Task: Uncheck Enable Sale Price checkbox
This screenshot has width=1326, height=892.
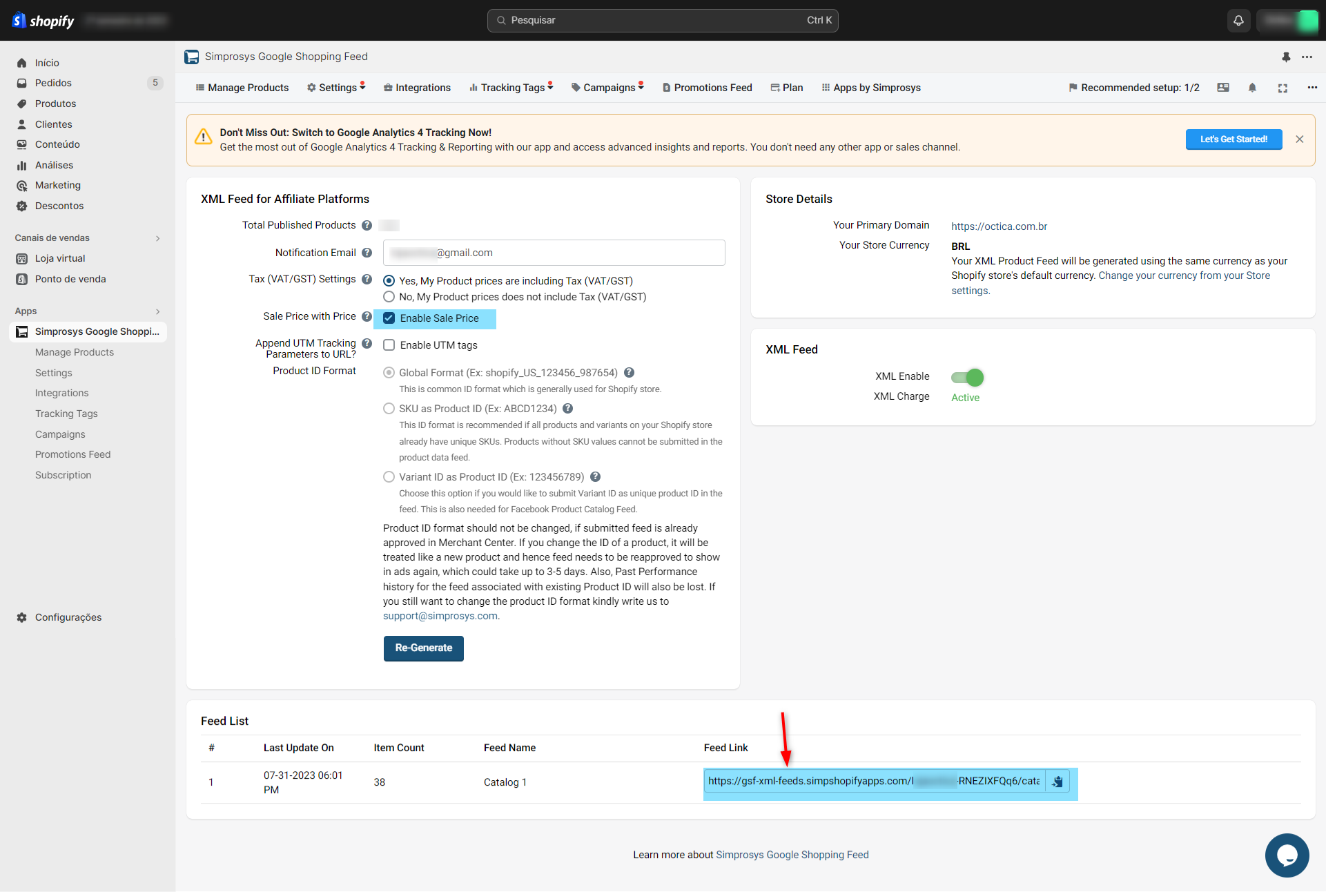Action: tap(389, 318)
